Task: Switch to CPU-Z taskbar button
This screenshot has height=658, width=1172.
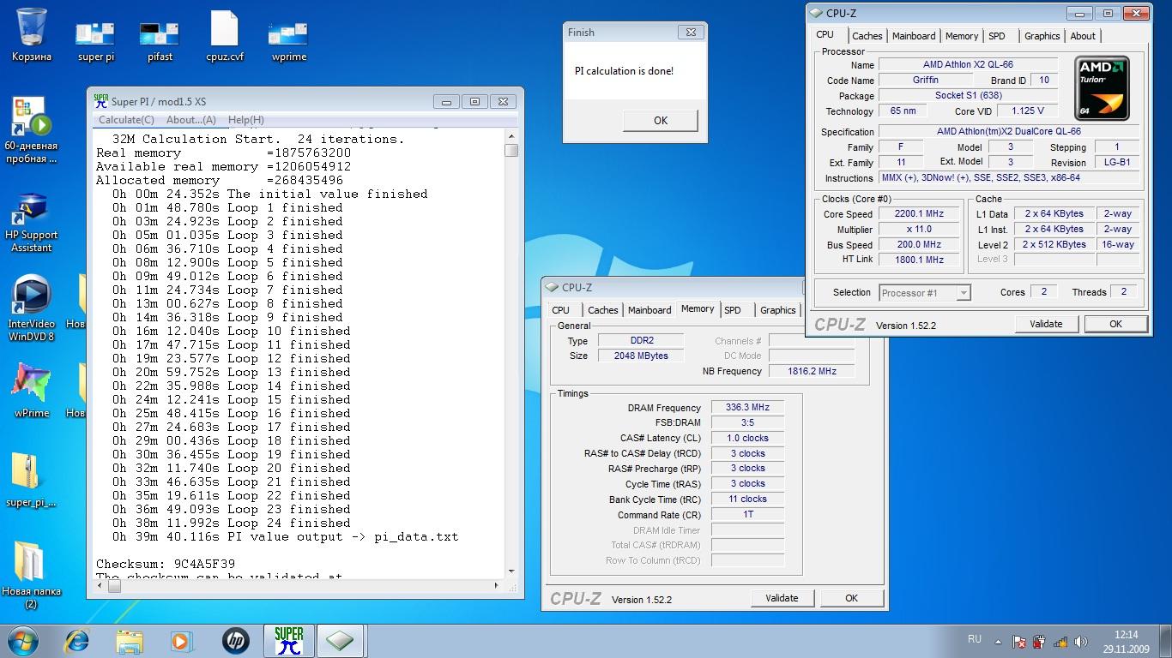Action: tap(341, 641)
